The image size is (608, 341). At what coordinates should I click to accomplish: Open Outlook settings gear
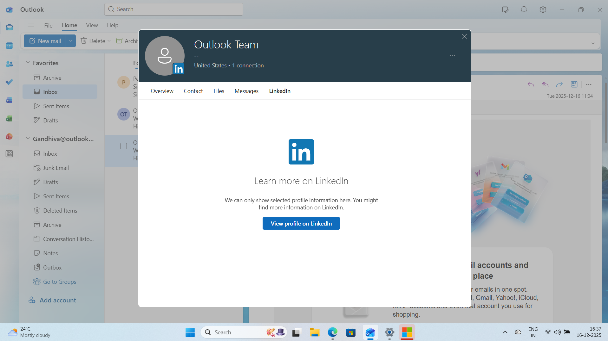point(543,9)
